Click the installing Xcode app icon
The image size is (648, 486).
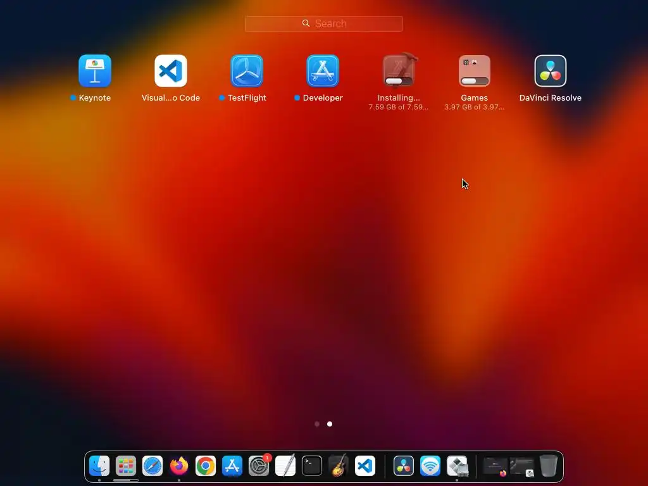399,70
